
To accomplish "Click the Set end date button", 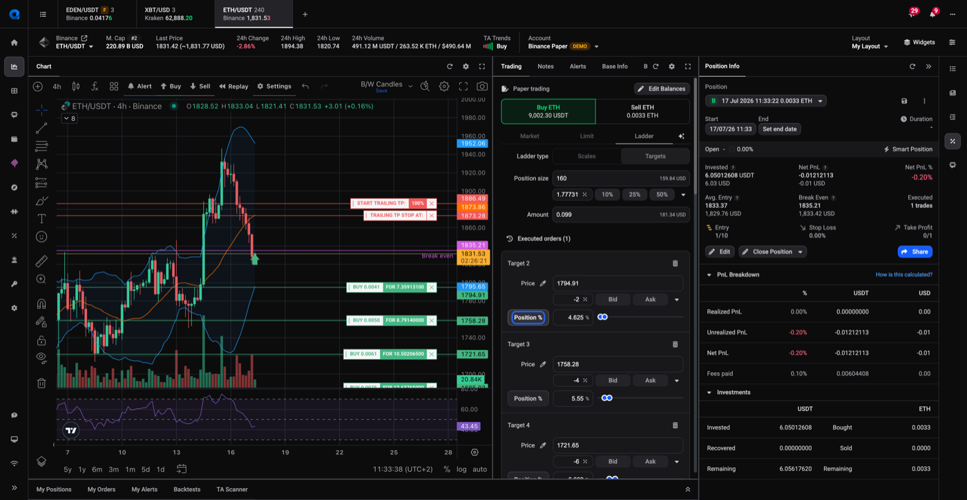I will tap(779, 129).
